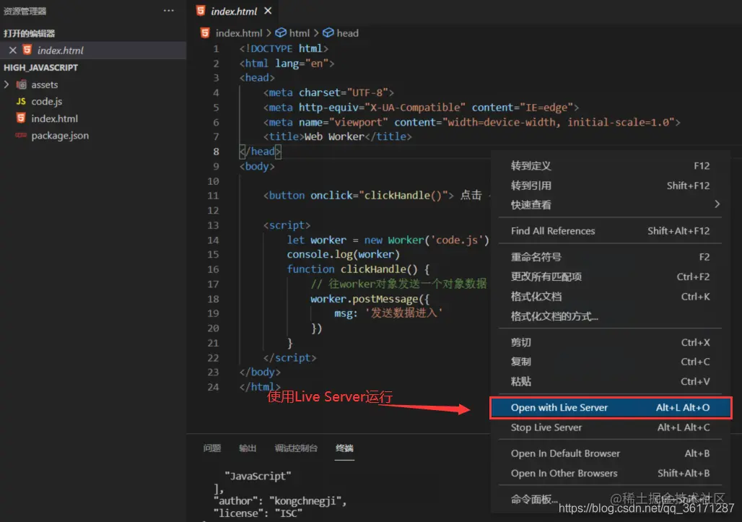The width and height of the screenshot is (742, 522).
Task: Choose 复制 from context menu
Action: tap(610, 362)
